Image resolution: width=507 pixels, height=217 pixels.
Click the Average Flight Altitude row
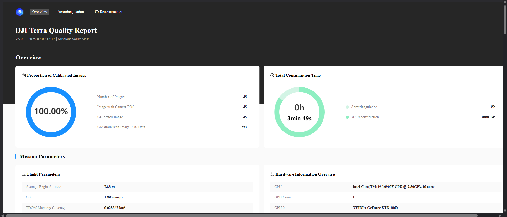[137, 187]
